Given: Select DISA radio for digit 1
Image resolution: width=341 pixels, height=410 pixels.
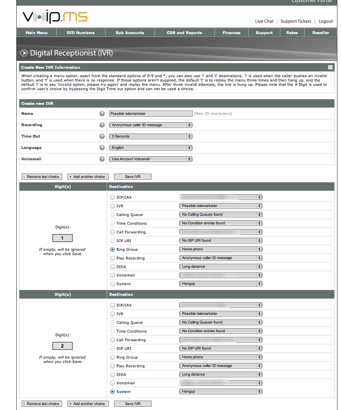Looking at the screenshot, I should [x=112, y=267].
